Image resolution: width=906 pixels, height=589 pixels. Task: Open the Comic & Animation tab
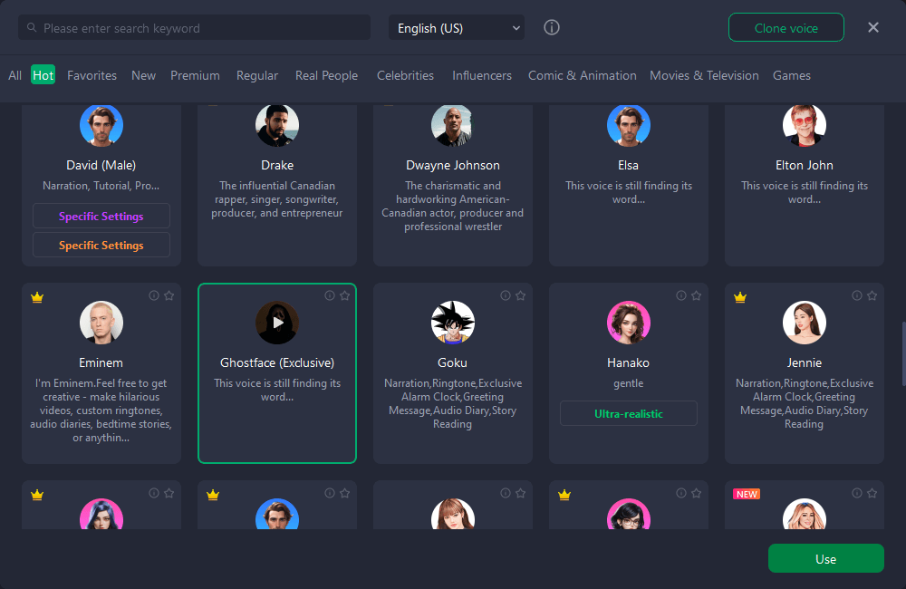pos(582,75)
